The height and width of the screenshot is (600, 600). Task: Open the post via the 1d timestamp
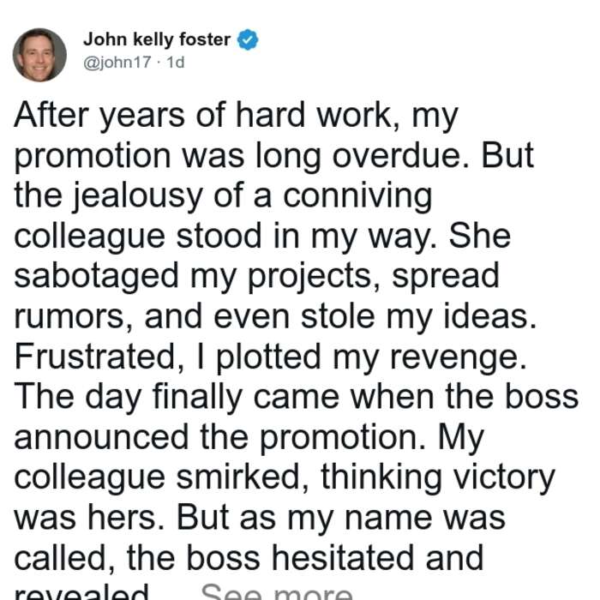click(x=176, y=63)
